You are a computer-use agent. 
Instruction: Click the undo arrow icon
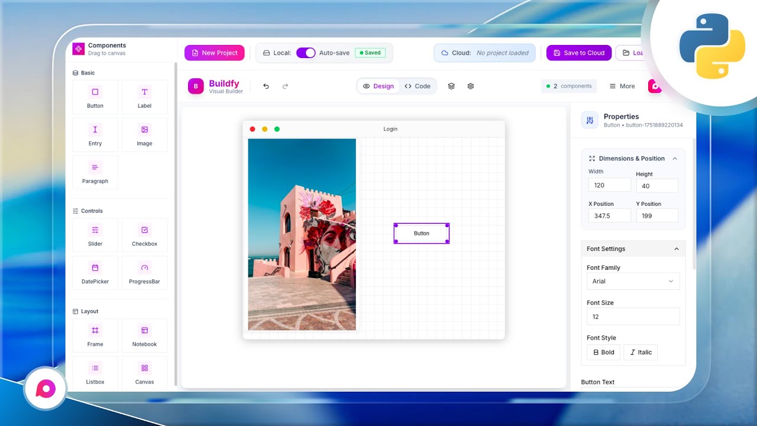click(x=266, y=86)
